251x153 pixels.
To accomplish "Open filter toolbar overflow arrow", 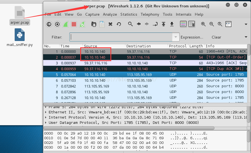I will pos(246,37).
